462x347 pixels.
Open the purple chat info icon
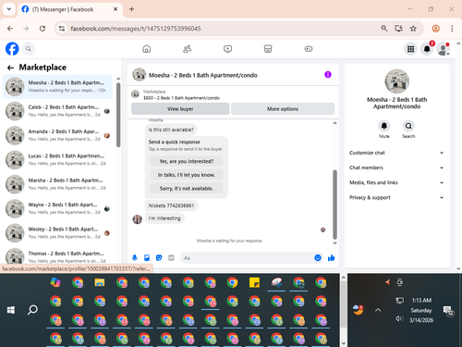(328, 75)
